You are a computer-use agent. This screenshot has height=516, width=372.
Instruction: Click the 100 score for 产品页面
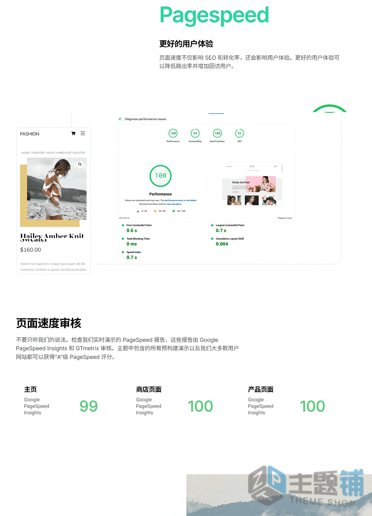(x=312, y=406)
